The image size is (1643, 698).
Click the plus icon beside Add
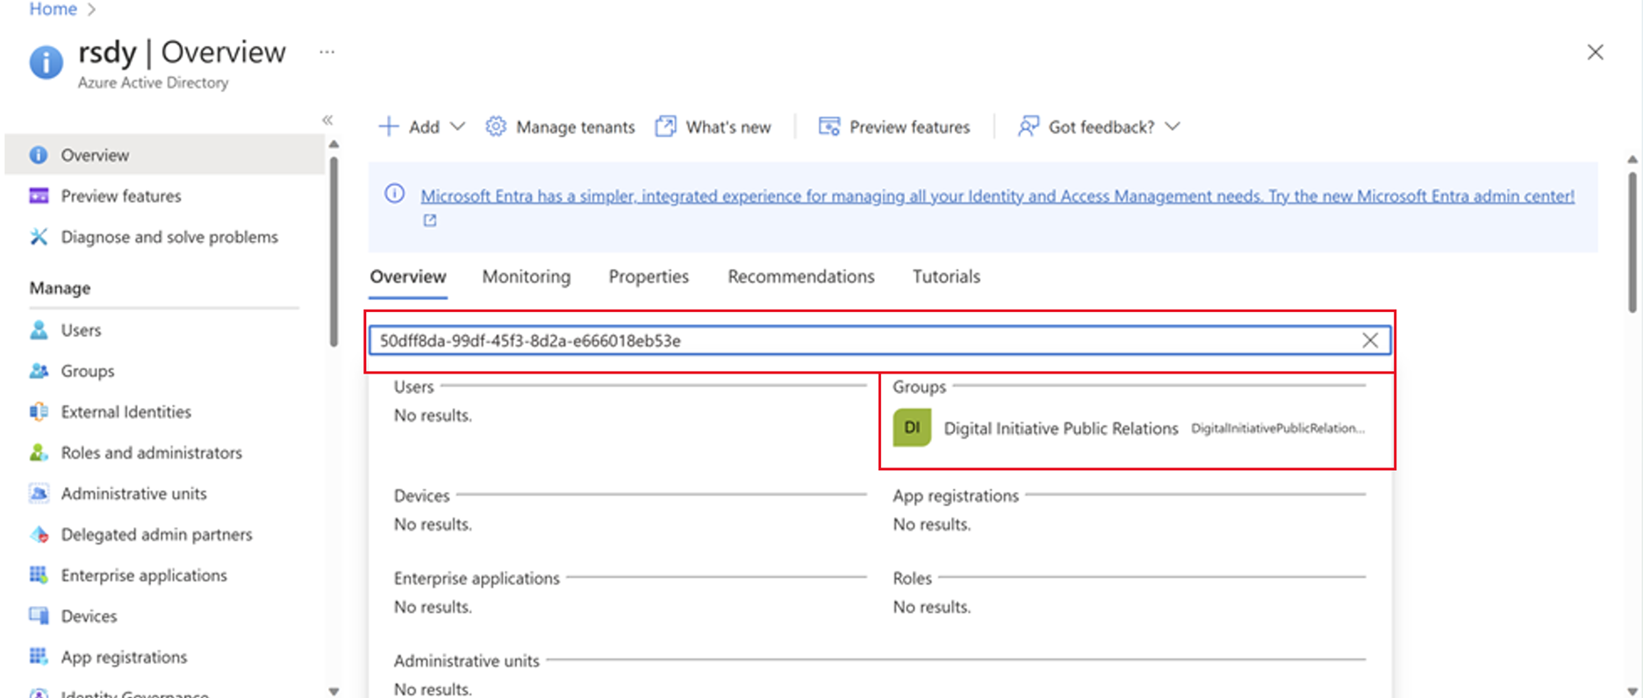click(388, 126)
